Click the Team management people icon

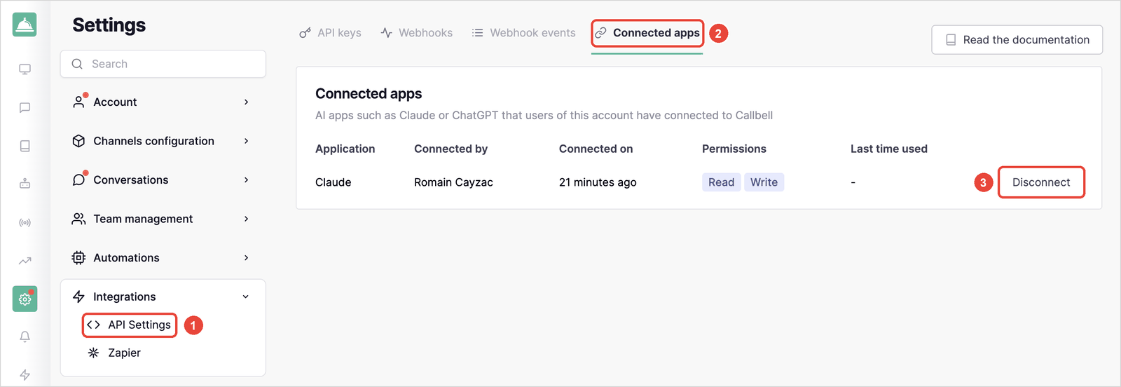[x=78, y=219]
